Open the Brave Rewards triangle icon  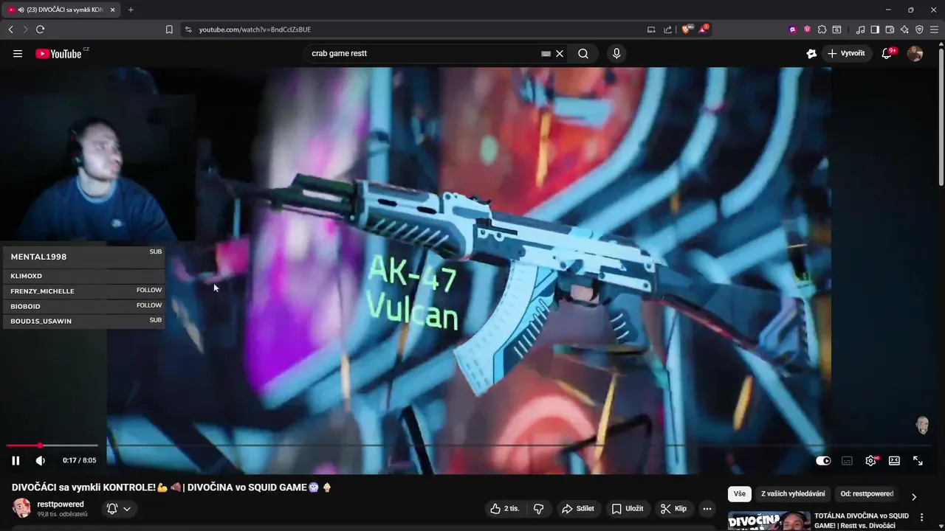[704, 29]
